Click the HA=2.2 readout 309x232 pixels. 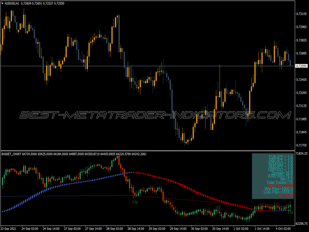pyautogui.click(x=287, y=179)
